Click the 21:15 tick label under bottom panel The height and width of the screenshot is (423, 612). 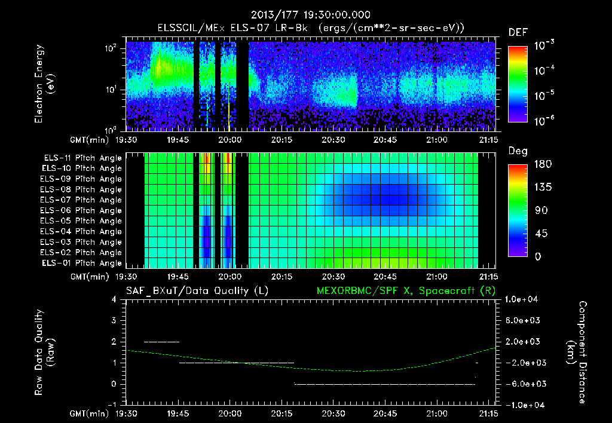(x=488, y=413)
